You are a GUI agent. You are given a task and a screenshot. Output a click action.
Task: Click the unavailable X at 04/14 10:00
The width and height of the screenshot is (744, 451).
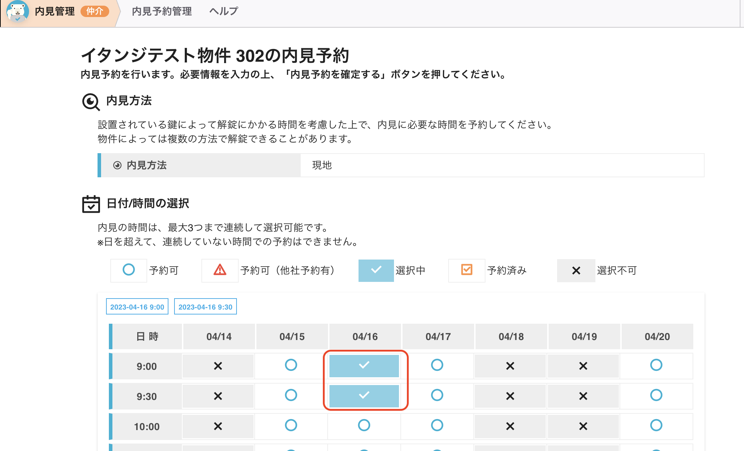[218, 426]
